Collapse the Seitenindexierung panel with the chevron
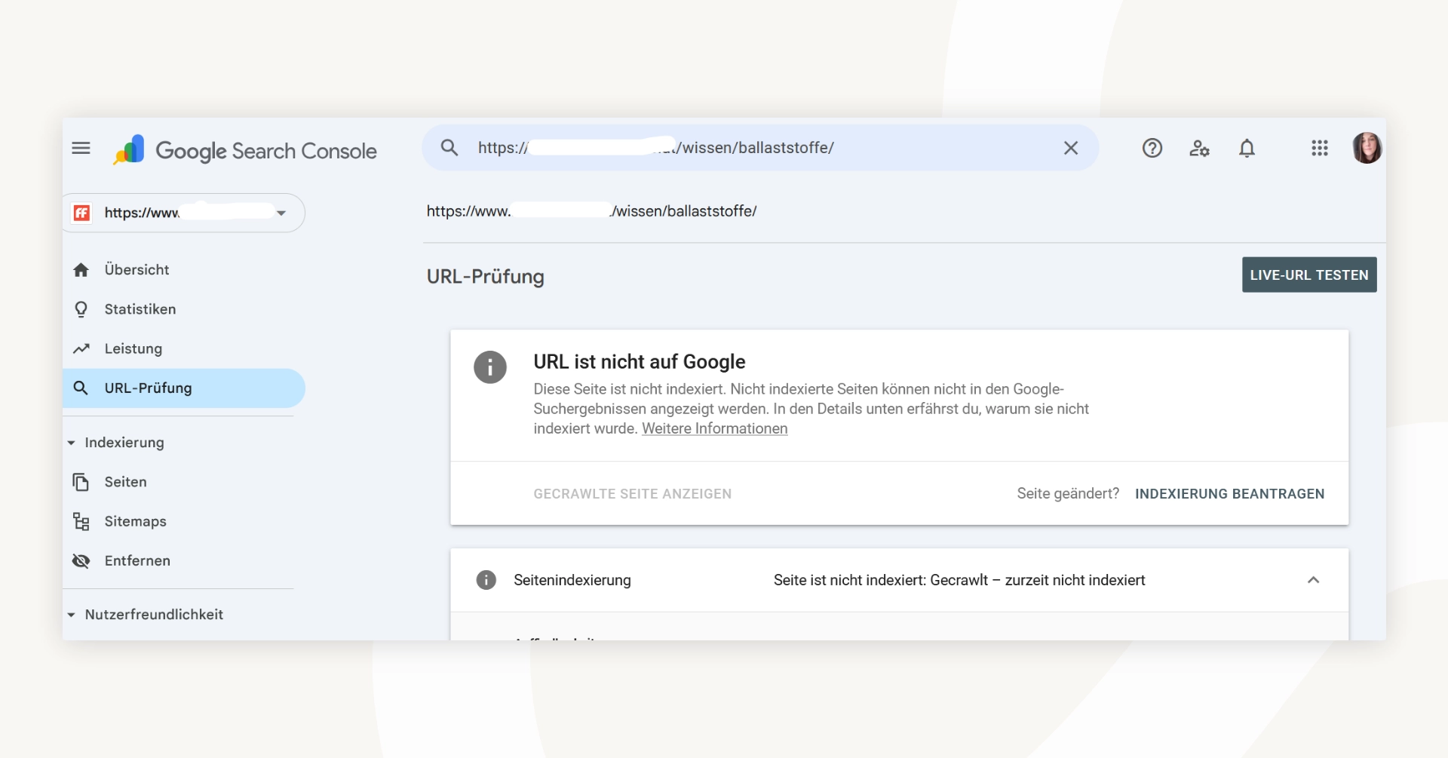 point(1314,580)
